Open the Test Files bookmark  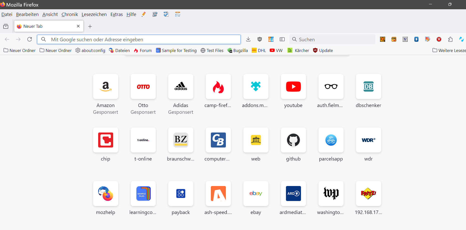point(212,50)
